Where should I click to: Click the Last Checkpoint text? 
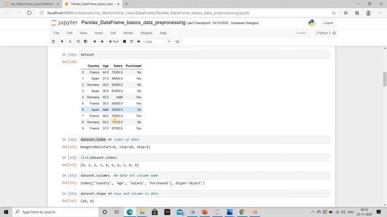click(x=207, y=23)
